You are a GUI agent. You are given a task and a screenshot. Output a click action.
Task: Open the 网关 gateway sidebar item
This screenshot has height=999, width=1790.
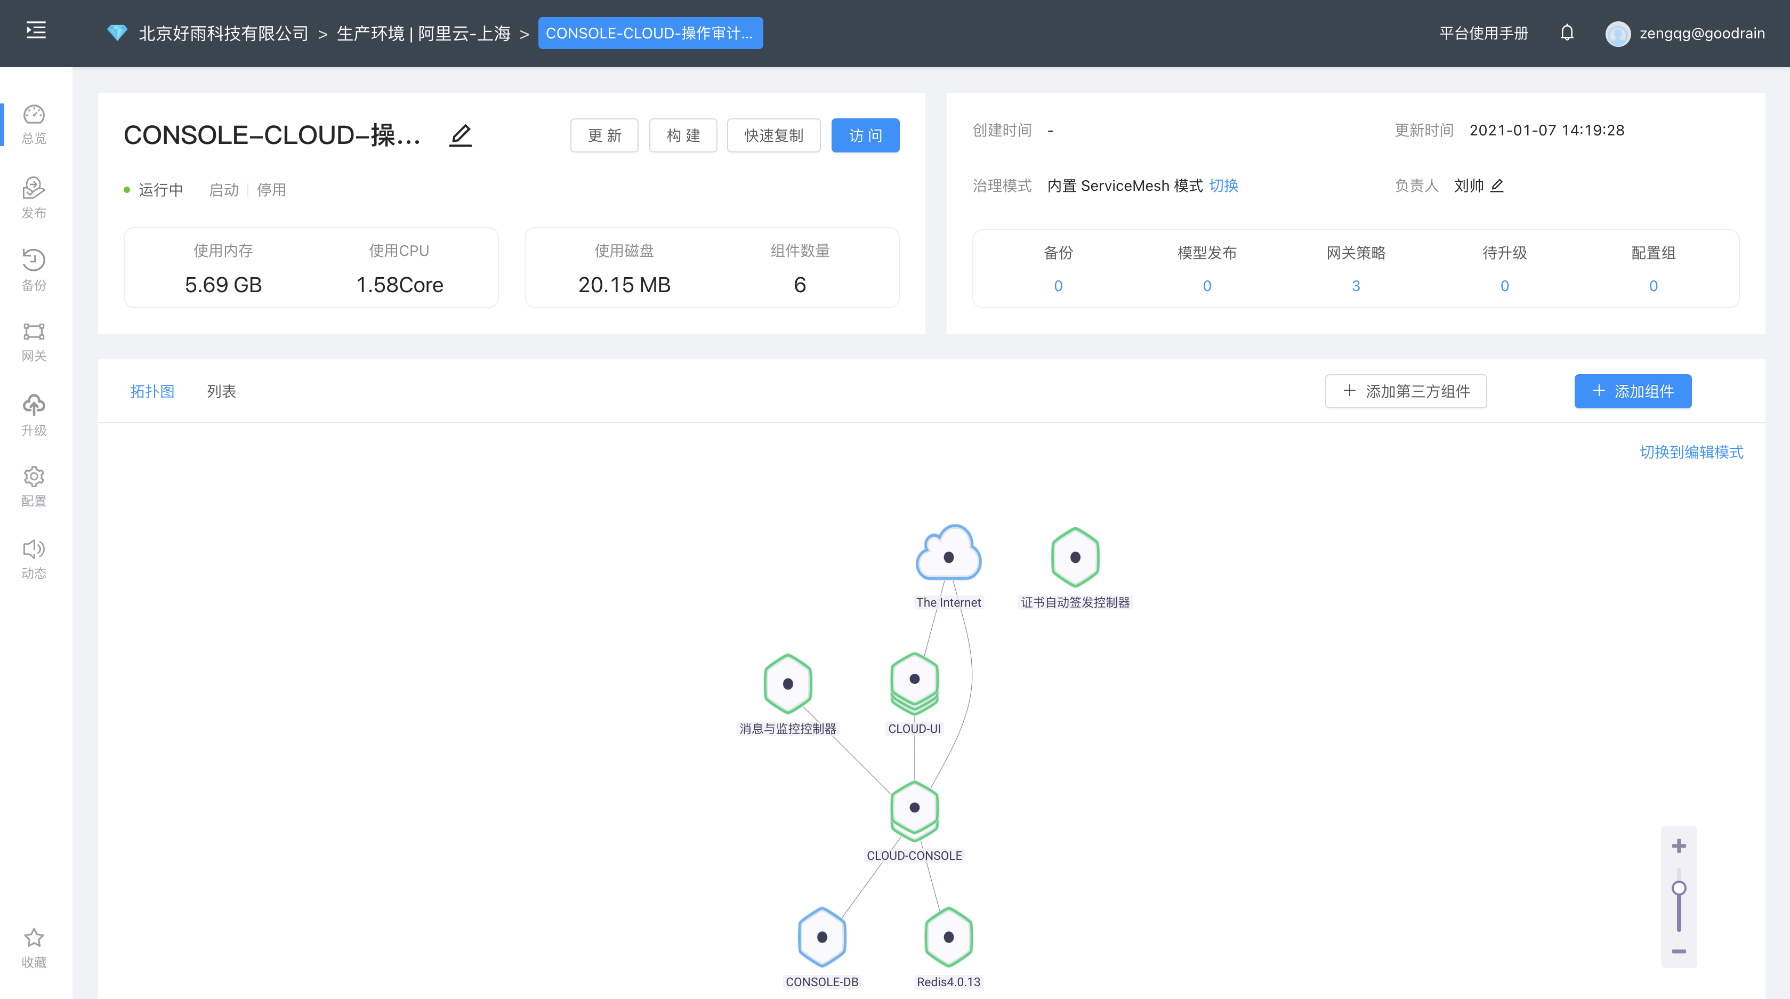click(34, 342)
